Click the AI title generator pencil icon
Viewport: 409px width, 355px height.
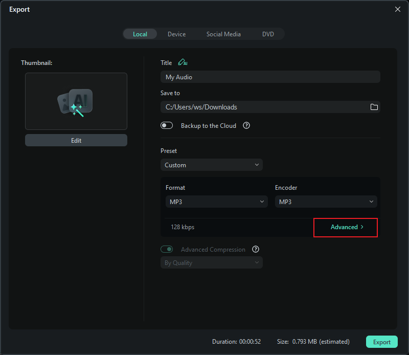tap(183, 62)
